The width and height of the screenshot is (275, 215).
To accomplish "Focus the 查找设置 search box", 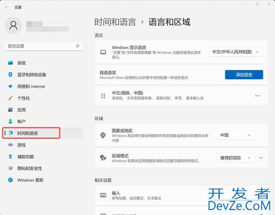I will pyautogui.click(x=44, y=46).
